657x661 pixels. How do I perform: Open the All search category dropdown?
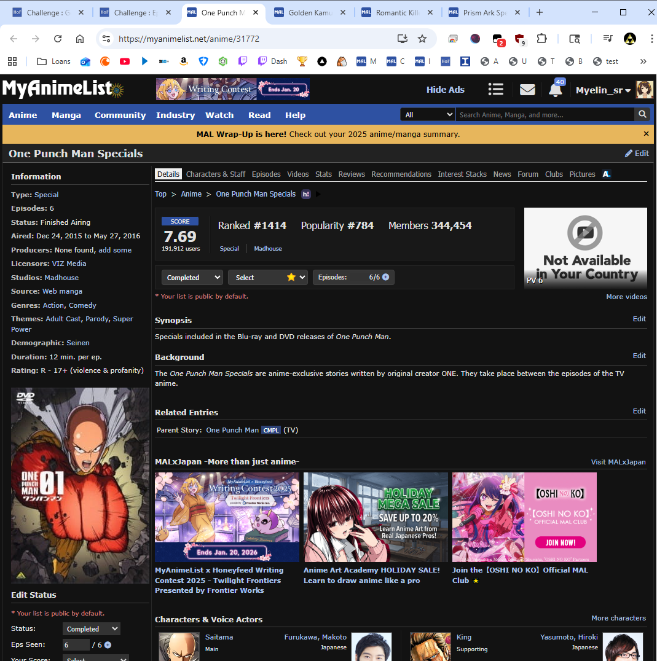pyautogui.click(x=428, y=114)
